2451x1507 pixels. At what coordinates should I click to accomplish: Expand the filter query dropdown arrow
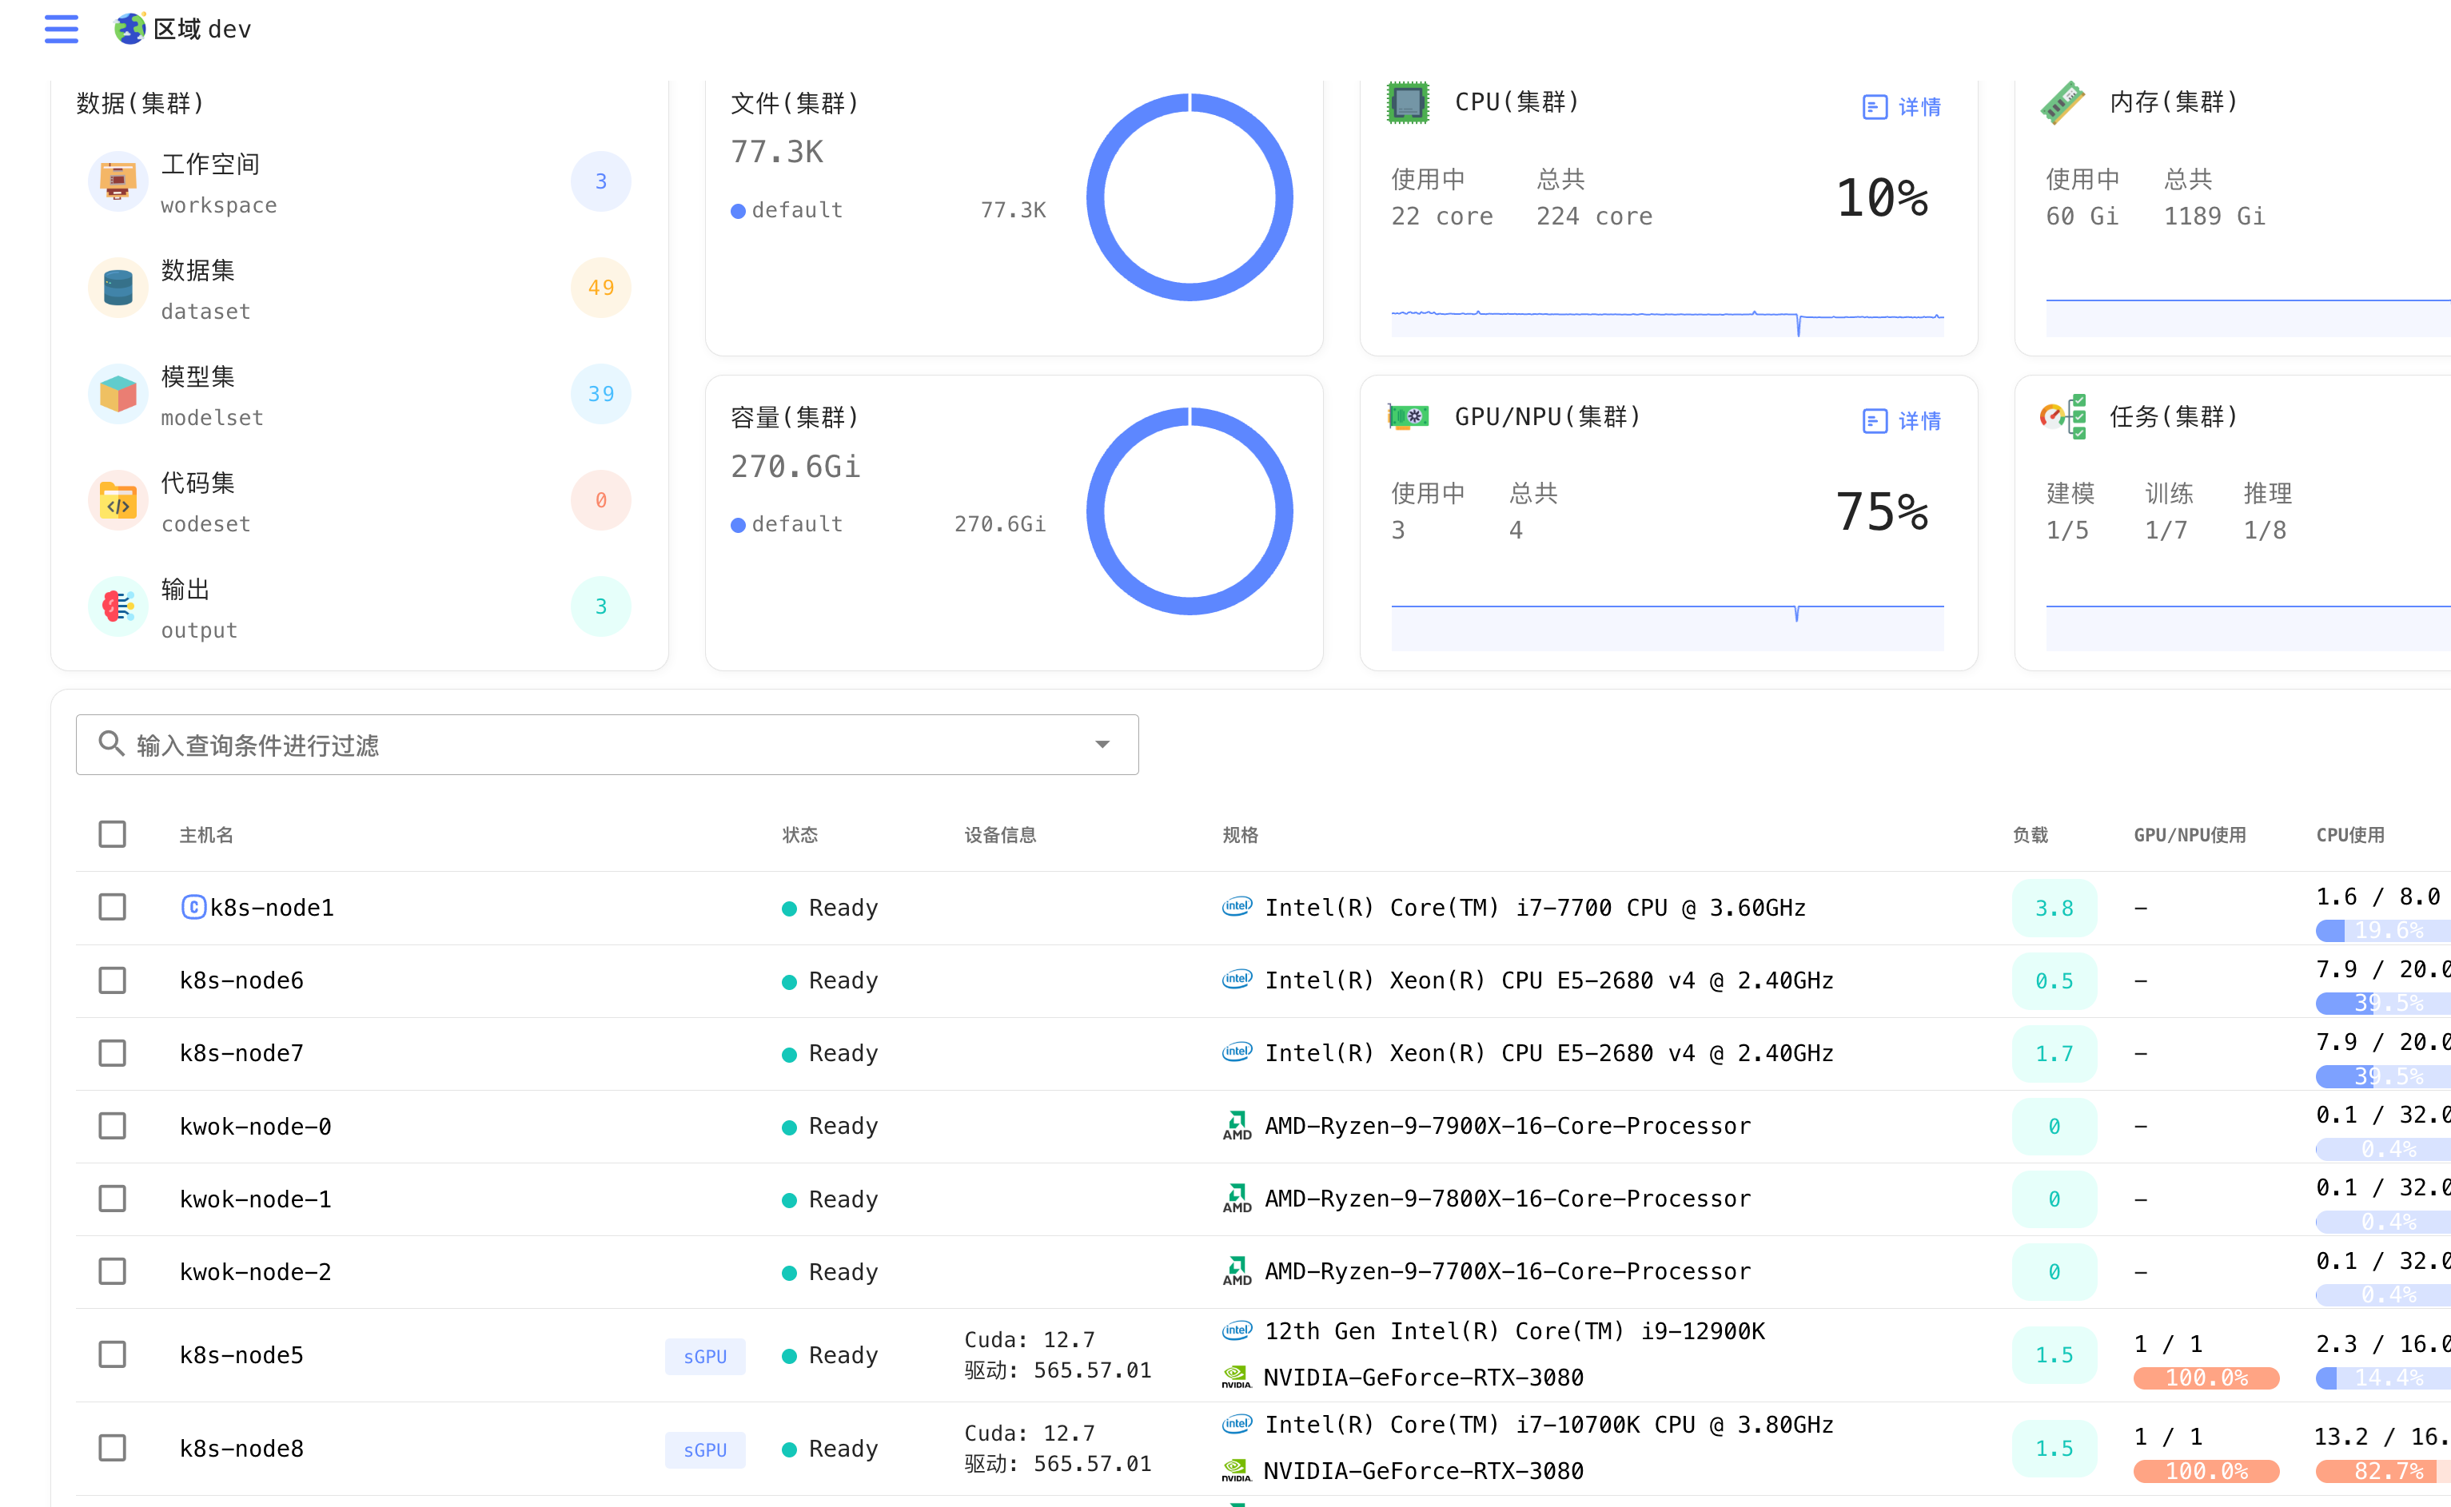tap(1102, 745)
